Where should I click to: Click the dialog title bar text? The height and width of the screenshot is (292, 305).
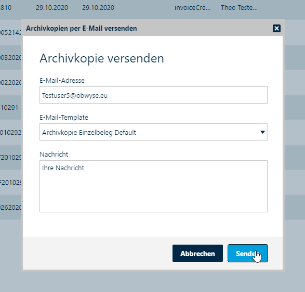coord(82,29)
